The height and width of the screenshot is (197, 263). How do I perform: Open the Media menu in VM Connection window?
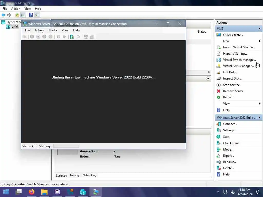(53, 30)
